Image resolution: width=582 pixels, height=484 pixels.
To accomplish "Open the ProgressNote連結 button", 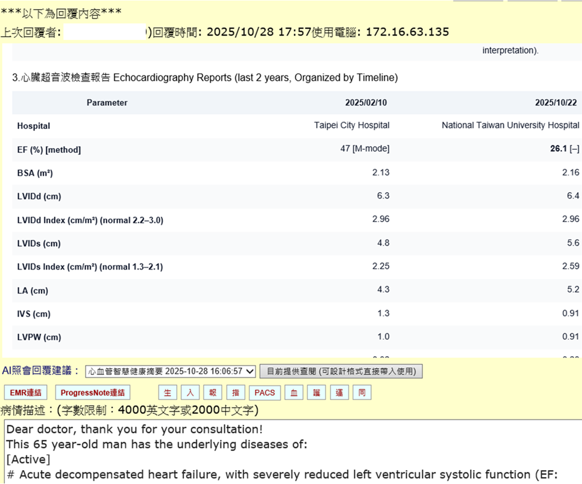I will click(92, 393).
